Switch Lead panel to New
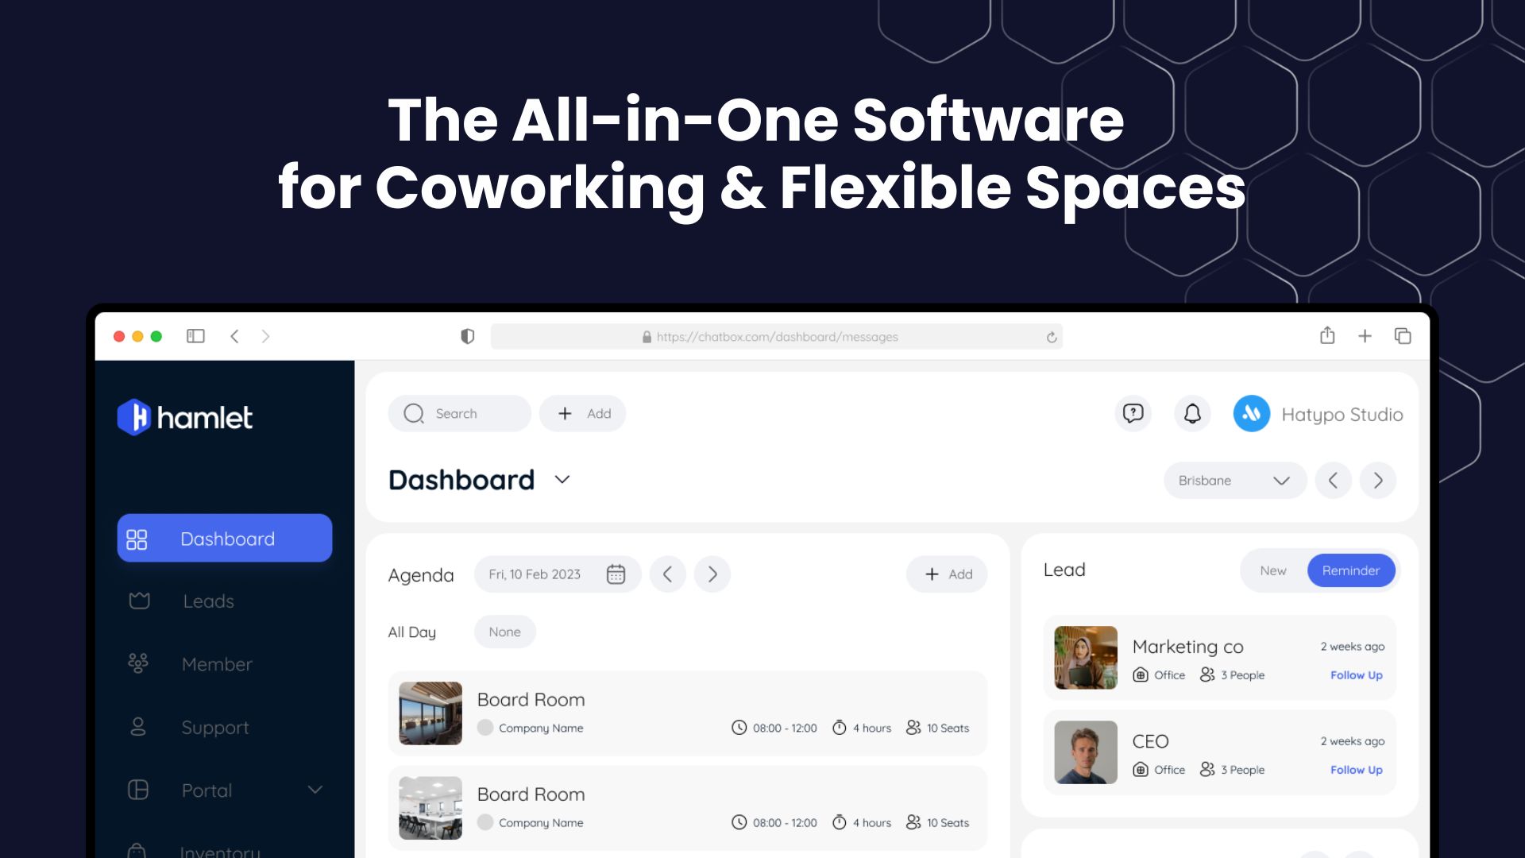Screen dimensions: 1525x858 [1272, 570]
